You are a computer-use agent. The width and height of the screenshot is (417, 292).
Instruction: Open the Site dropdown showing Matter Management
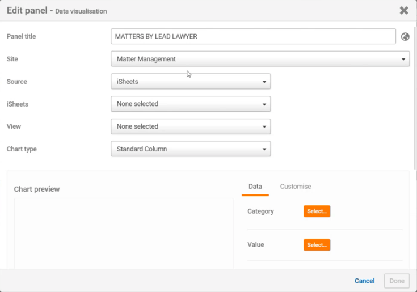pos(260,59)
